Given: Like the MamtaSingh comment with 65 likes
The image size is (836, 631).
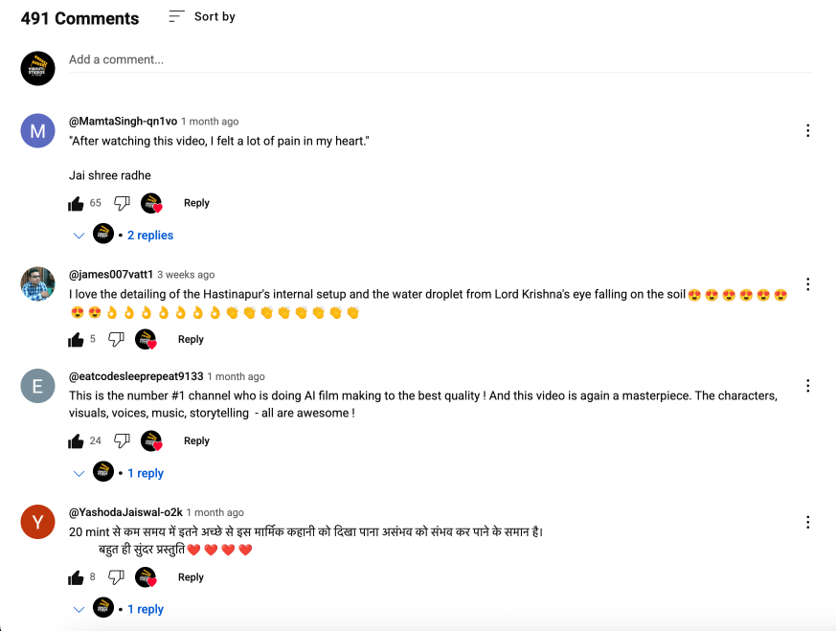Looking at the screenshot, I should (77, 203).
